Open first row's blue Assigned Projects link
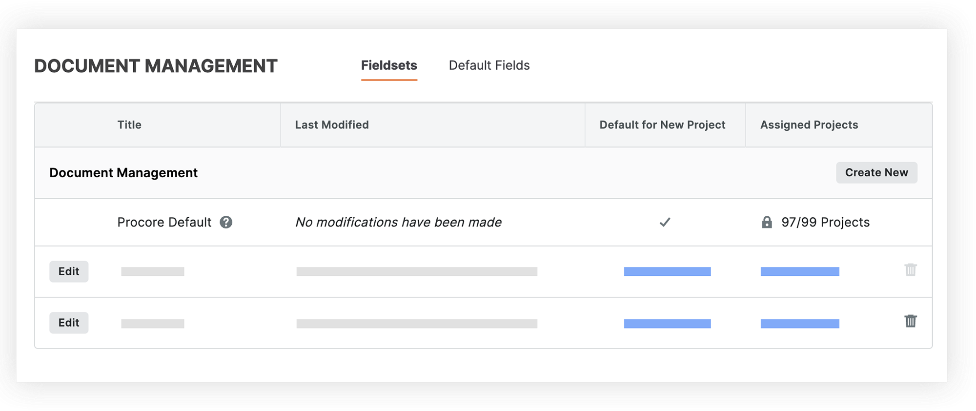Viewport: 976px width, 411px height. click(x=800, y=272)
